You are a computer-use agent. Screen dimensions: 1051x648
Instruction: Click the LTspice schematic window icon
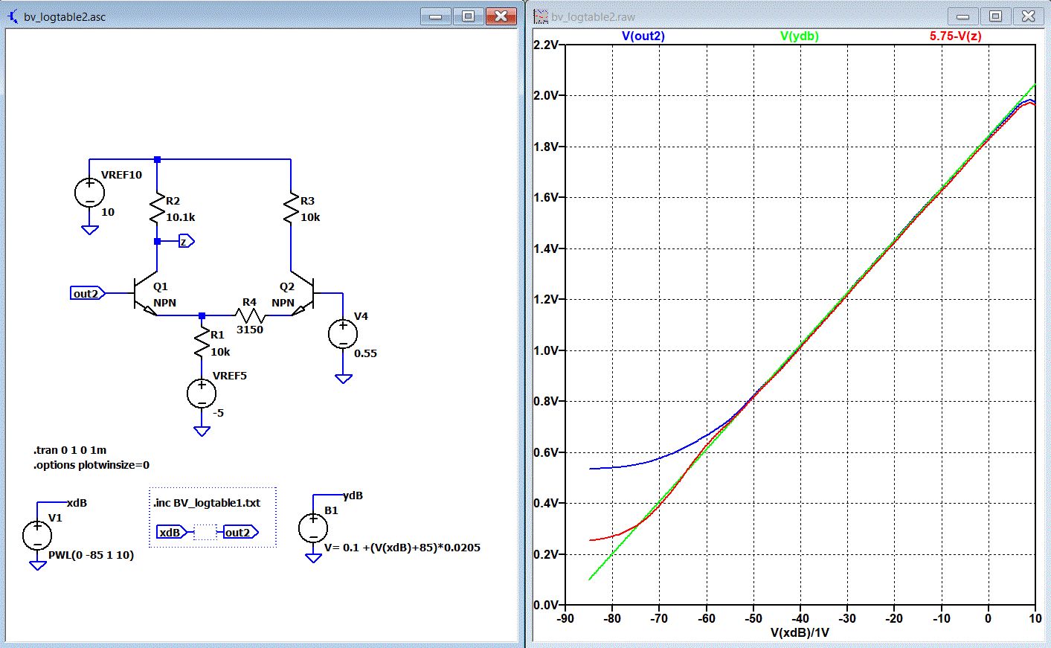click(x=13, y=16)
